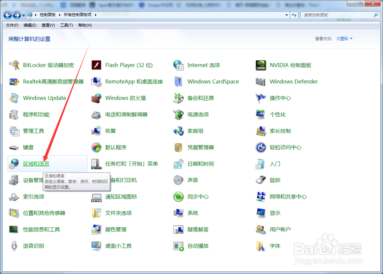Viewport: 383px width, 274px height.
Task: Open the 索引选项 link
Action: 33,197
